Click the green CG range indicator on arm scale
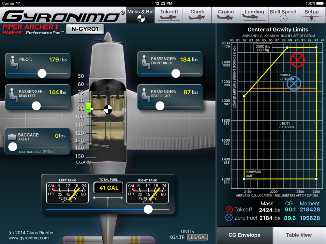This screenshot has height=244, width=326. tap(88, 107)
